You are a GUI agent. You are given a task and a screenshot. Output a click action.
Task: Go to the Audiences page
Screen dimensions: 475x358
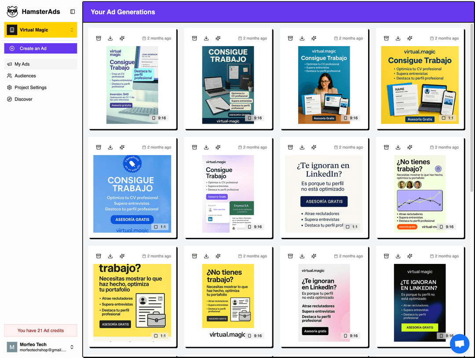pyautogui.click(x=25, y=76)
